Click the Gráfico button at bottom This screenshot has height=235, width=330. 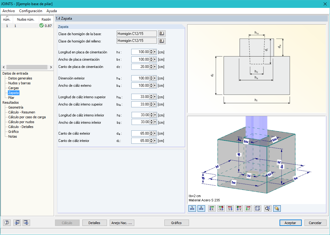click(176, 223)
